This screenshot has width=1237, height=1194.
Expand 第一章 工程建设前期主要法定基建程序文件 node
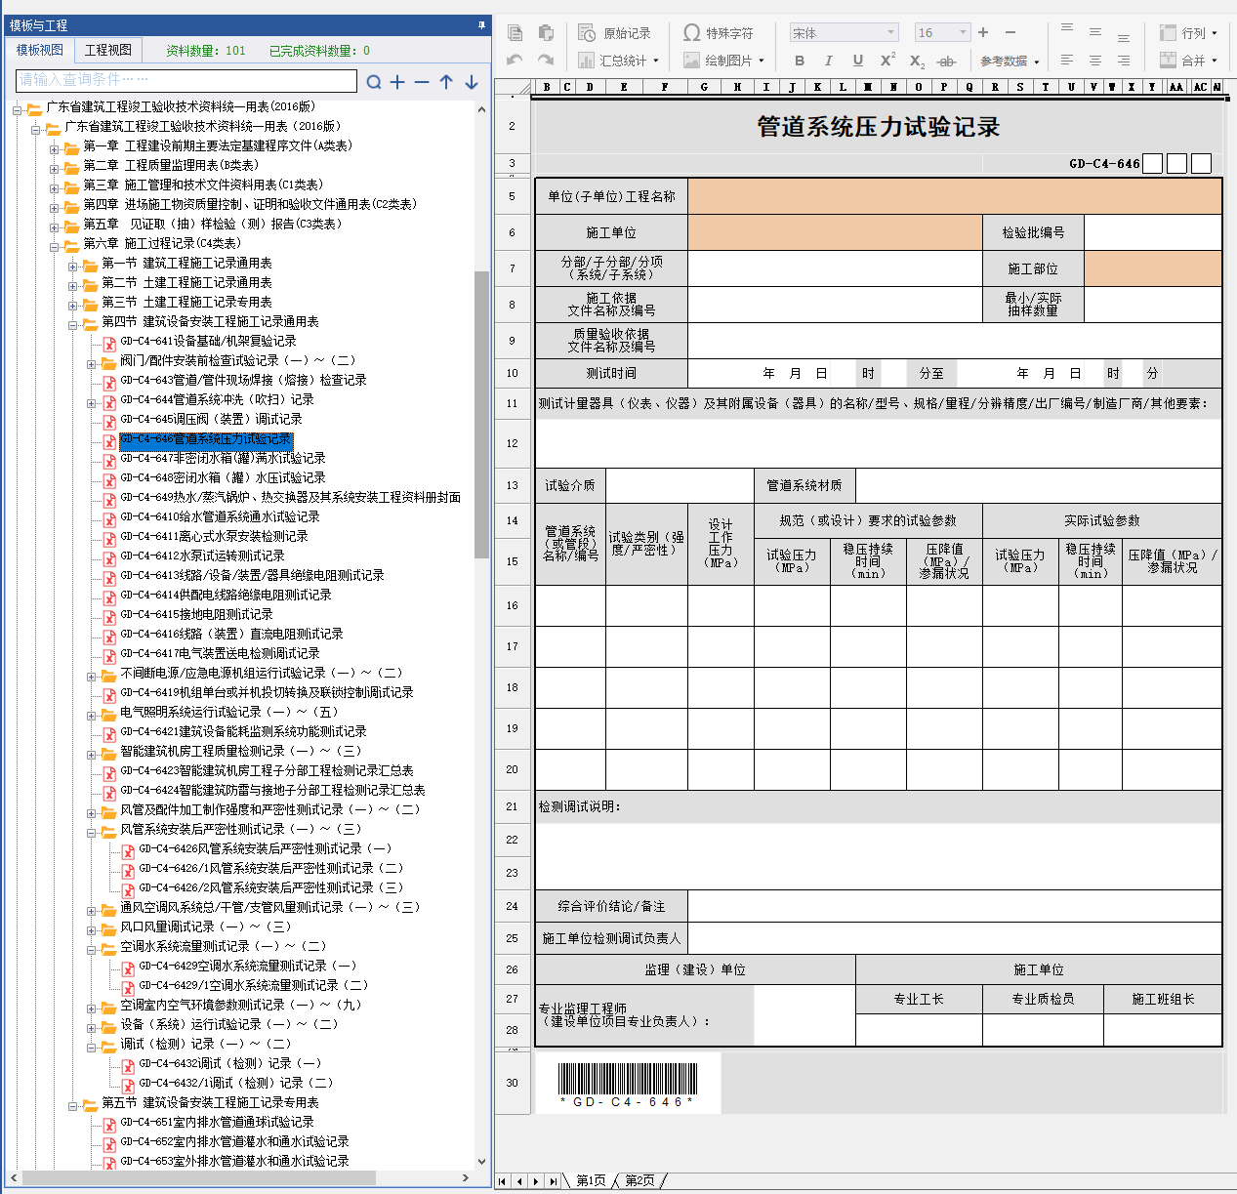click(x=55, y=149)
